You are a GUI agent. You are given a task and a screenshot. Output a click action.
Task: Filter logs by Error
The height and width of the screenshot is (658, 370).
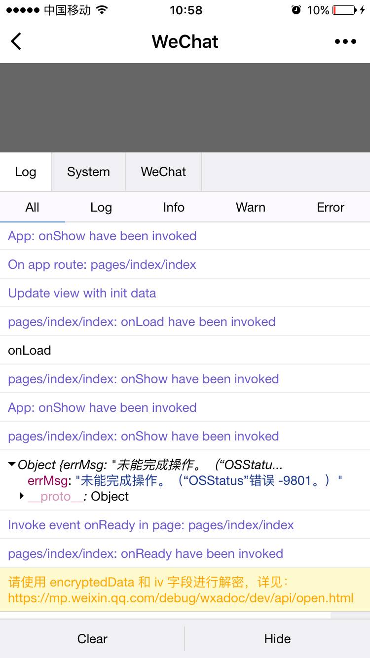(331, 207)
